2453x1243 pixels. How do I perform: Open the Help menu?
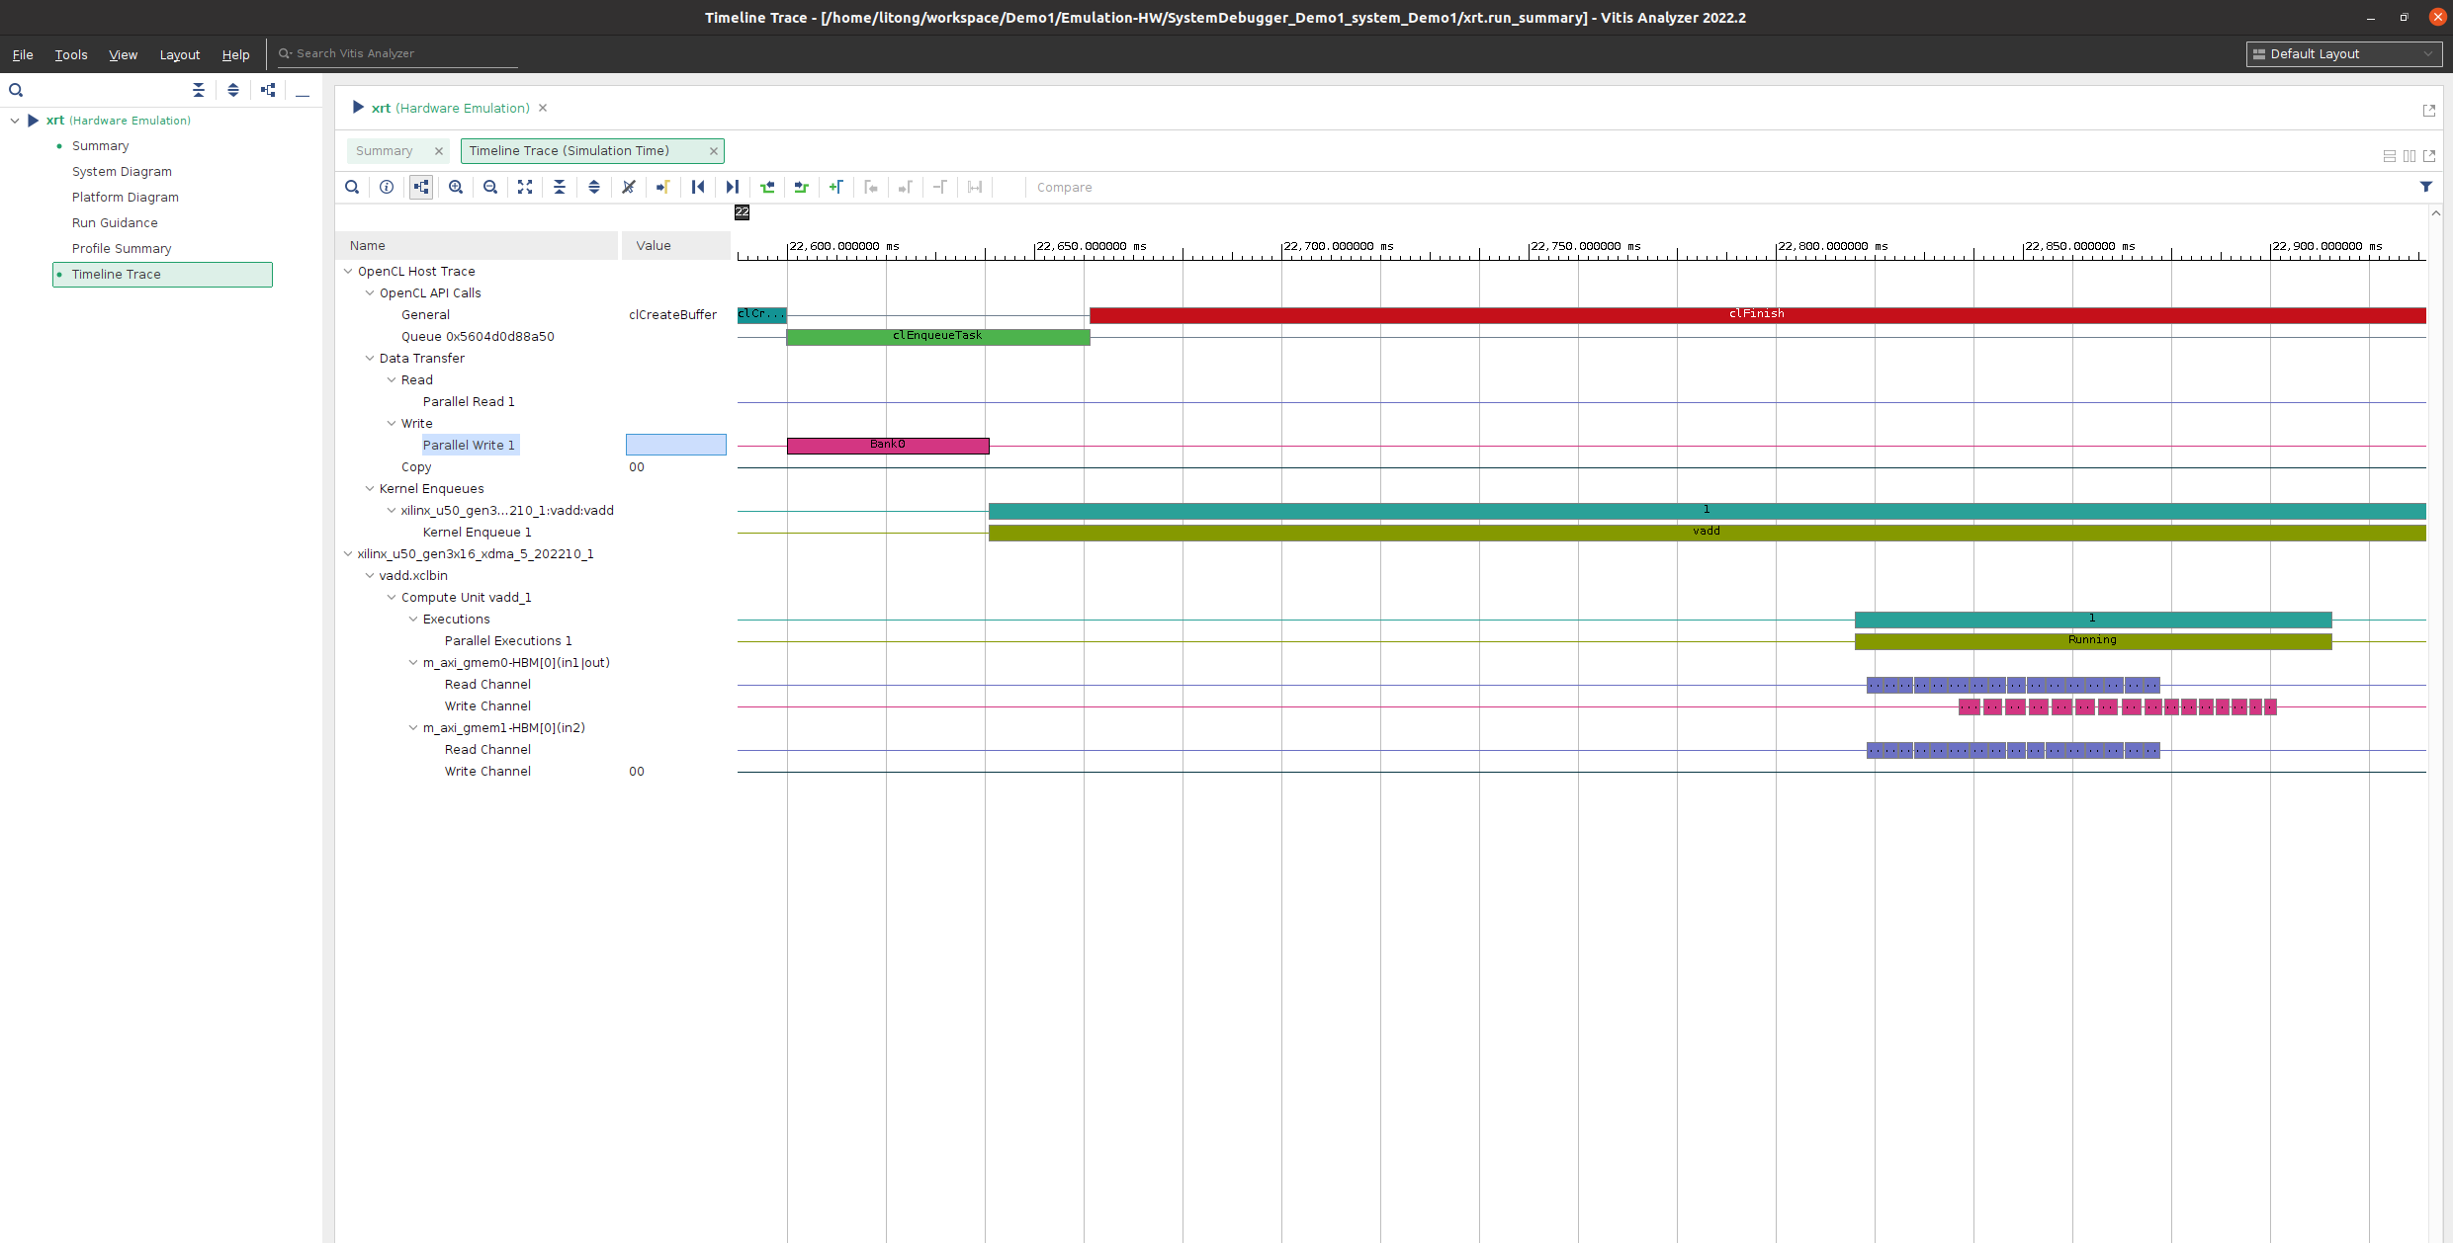click(235, 54)
